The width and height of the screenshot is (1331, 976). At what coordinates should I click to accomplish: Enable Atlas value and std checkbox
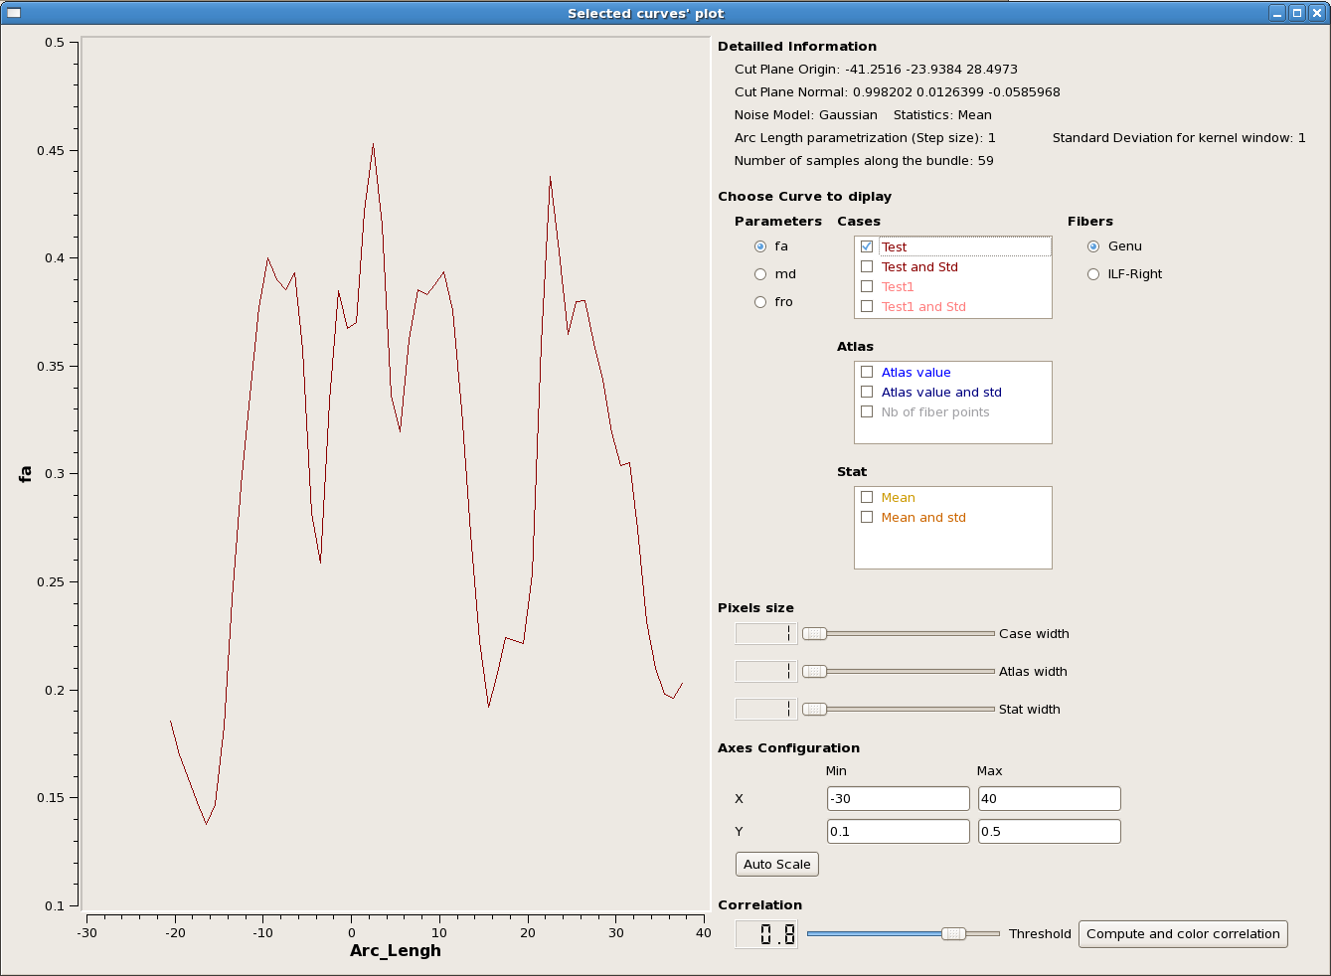867,392
